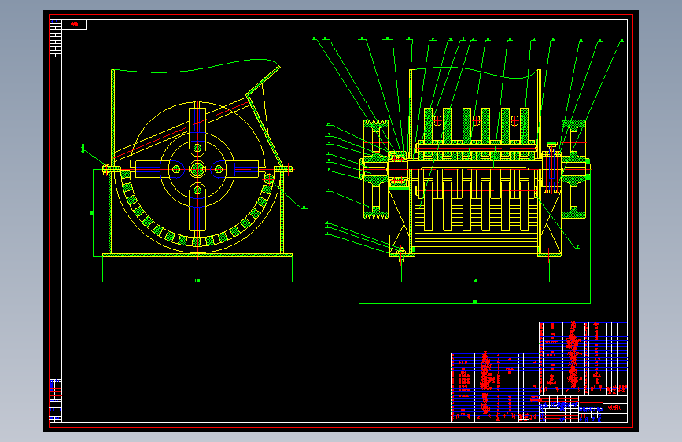Select the inner mounting dimension under section view
The width and height of the screenshot is (682, 442).
tap(475, 282)
